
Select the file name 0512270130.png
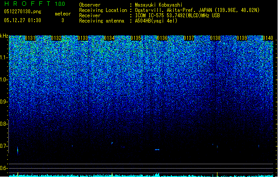tap(23, 12)
